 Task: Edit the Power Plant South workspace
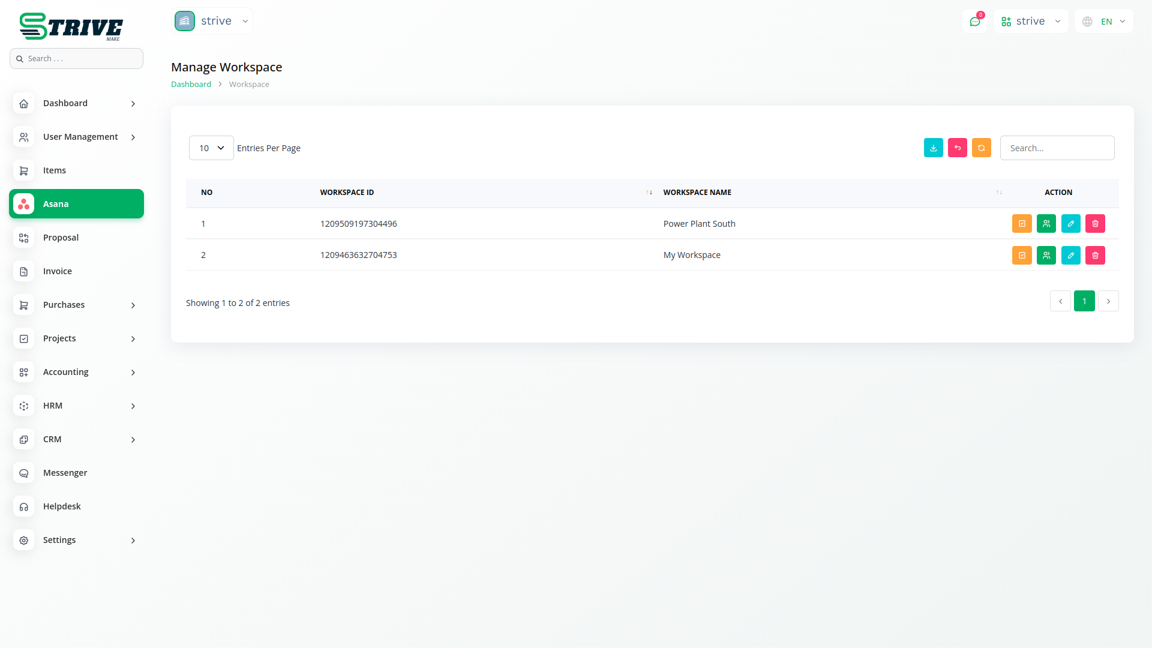coord(1070,224)
